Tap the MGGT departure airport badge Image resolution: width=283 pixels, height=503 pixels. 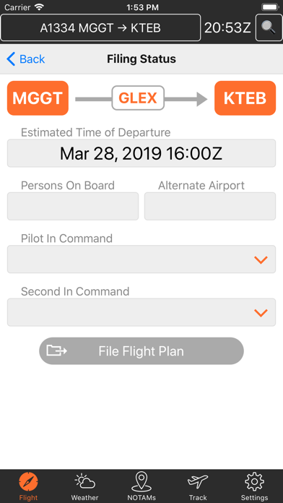38,98
